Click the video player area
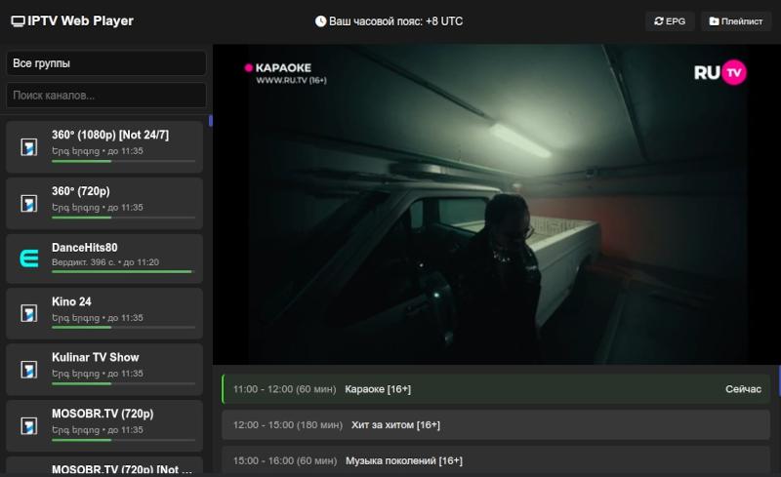781x477 pixels. pos(496,203)
